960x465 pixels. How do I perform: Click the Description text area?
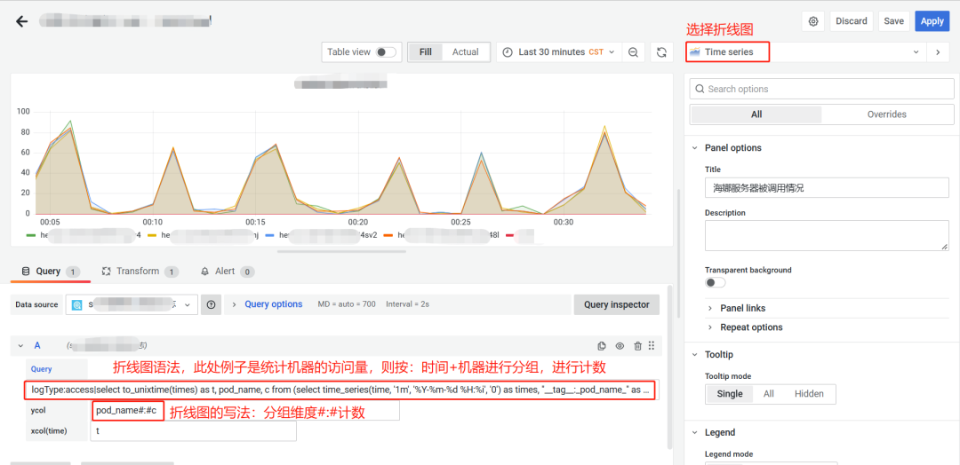(x=827, y=235)
